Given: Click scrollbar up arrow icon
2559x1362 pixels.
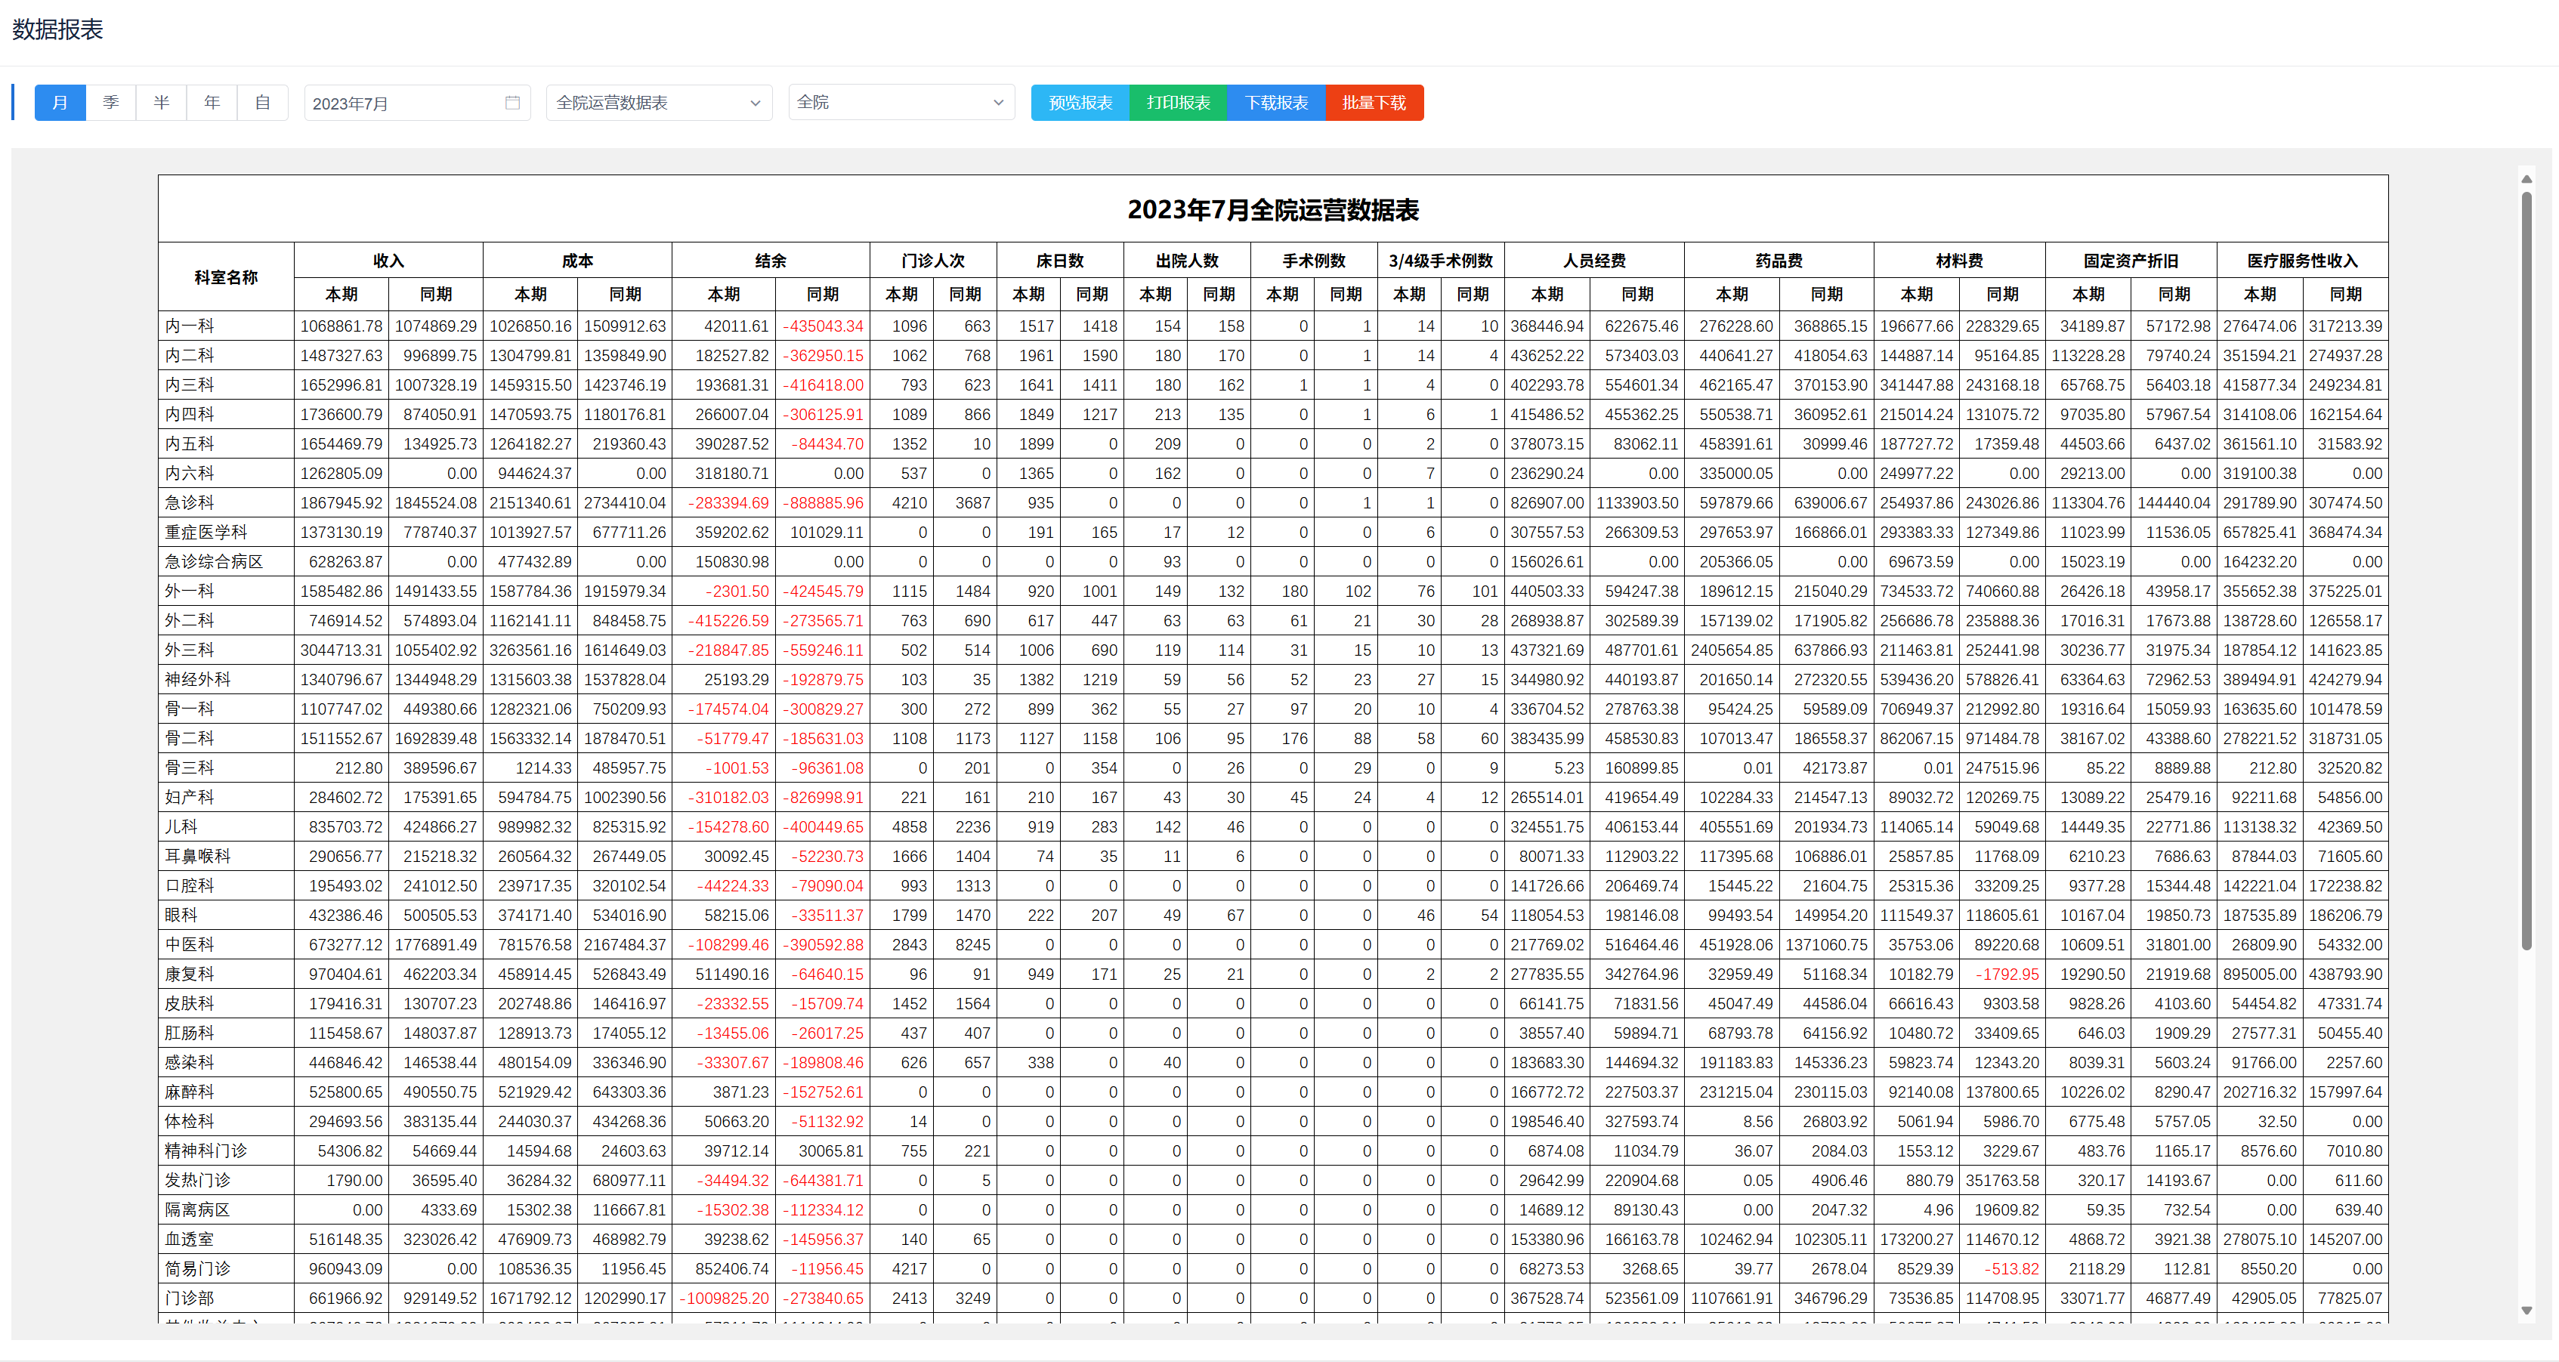Looking at the screenshot, I should click(2527, 179).
